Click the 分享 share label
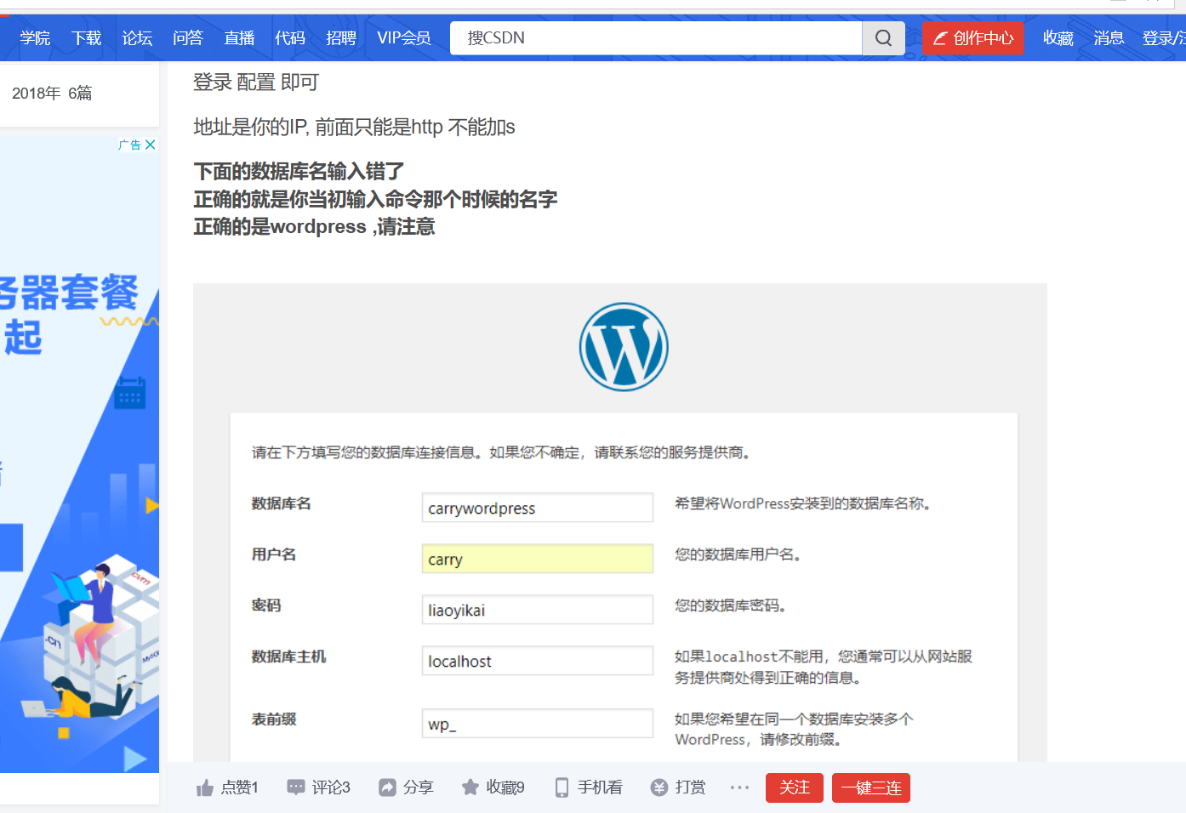This screenshot has width=1186, height=813. 418,787
